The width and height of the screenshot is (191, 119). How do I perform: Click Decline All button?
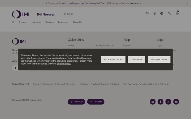click(137, 59)
